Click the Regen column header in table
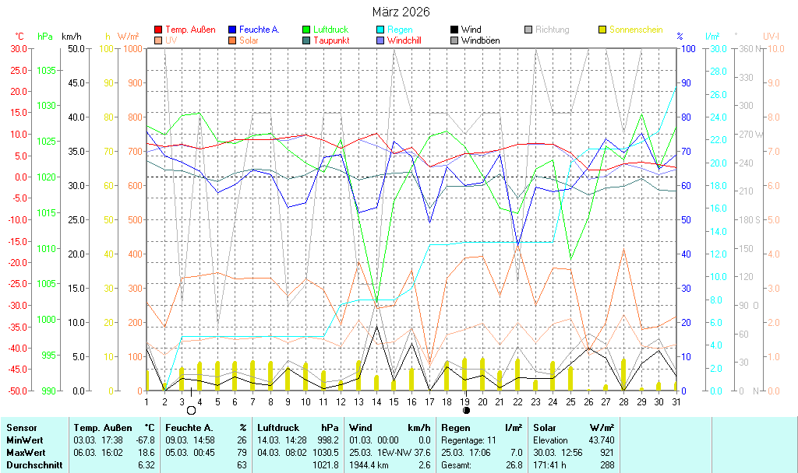798x473 pixels. pos(455,427)
